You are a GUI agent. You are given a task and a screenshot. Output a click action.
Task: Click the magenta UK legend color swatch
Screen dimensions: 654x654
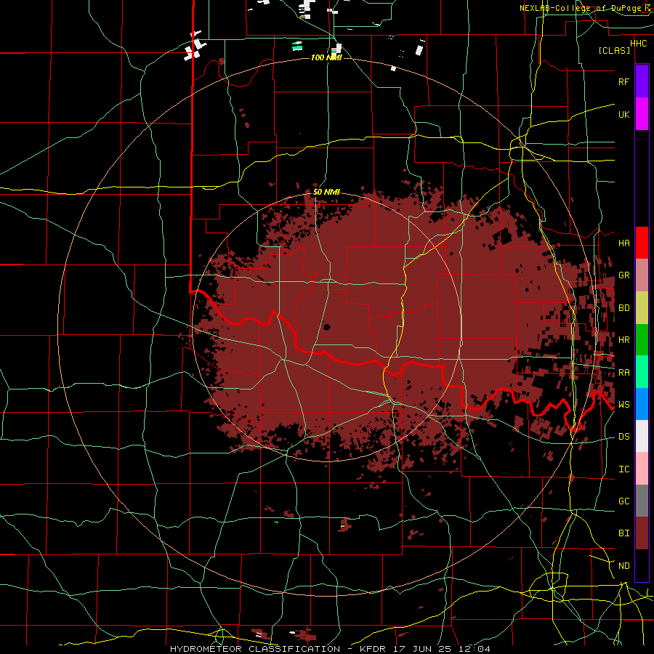click(642, 113)
